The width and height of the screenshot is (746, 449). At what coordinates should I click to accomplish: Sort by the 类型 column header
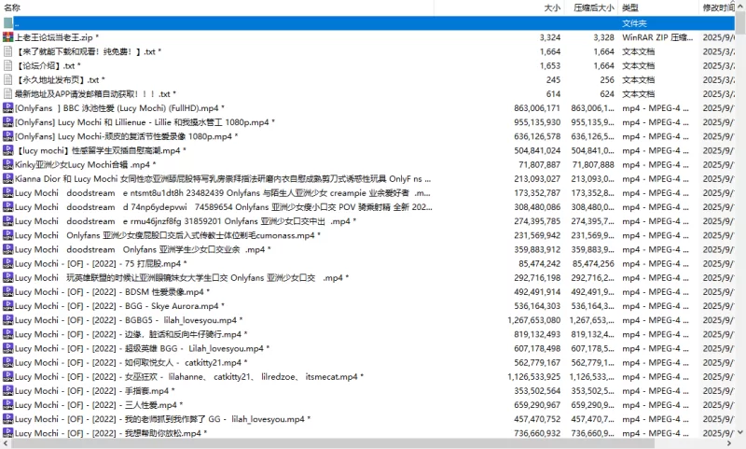630,7
